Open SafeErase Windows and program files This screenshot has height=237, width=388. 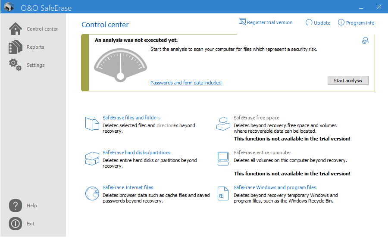click(x=275, y=187)
